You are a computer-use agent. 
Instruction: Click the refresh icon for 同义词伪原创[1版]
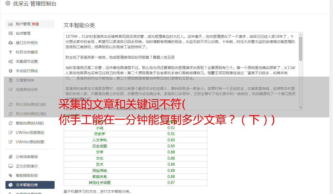click(x=11, y=104)
